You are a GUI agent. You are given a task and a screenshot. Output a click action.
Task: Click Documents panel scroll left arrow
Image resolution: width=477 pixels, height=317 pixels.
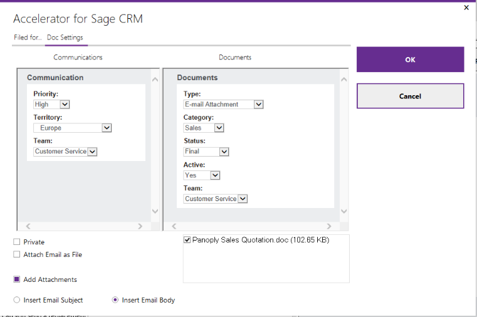point(174,226)
